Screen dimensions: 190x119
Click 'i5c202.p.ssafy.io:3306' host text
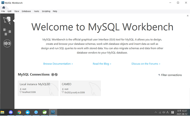click(74, 92)
